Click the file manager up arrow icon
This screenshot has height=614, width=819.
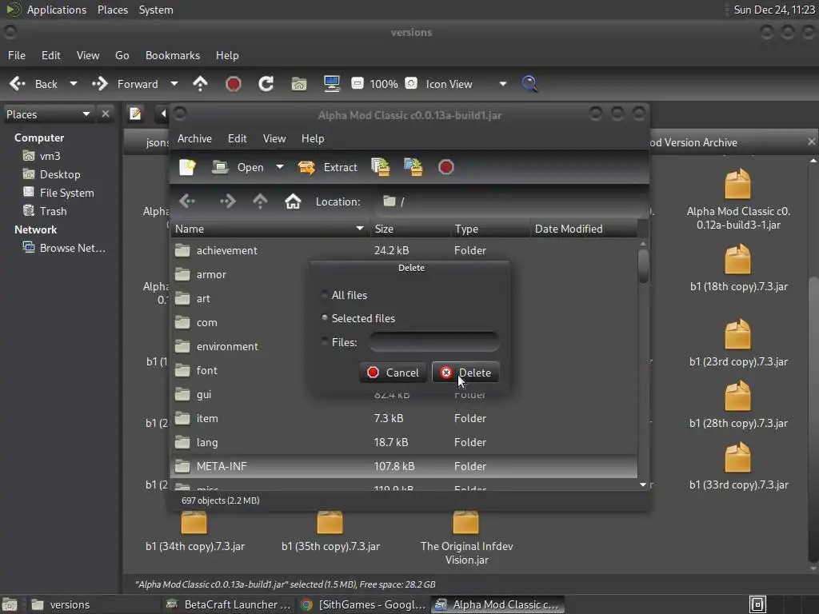(200, 83)
